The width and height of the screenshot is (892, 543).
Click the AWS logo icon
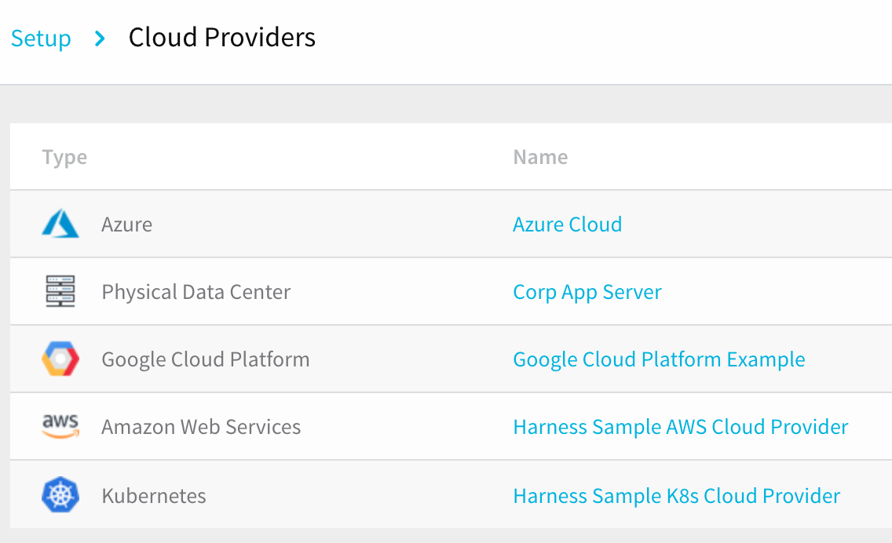(60, 426)
